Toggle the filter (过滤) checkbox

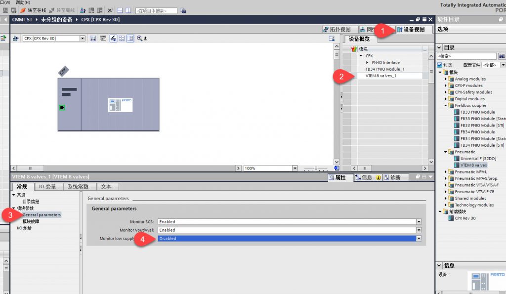(x=439, y=65)
